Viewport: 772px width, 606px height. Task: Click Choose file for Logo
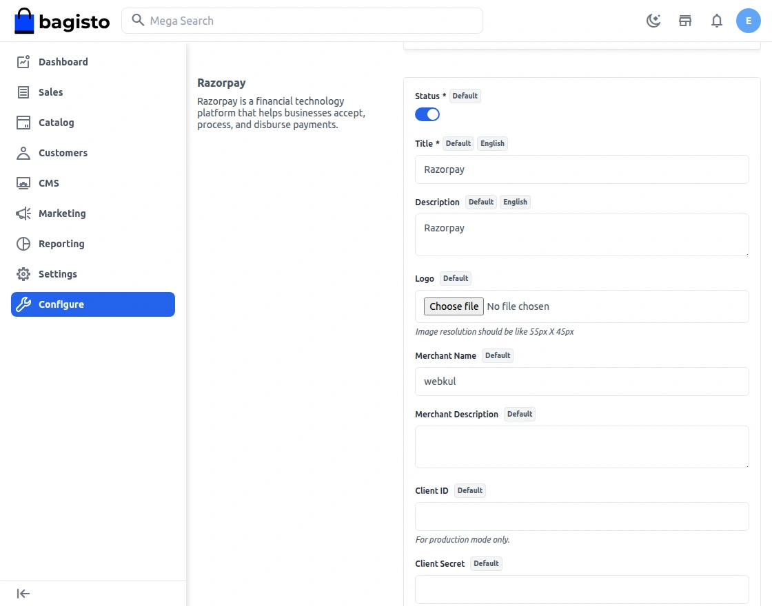tap(454, 306)
